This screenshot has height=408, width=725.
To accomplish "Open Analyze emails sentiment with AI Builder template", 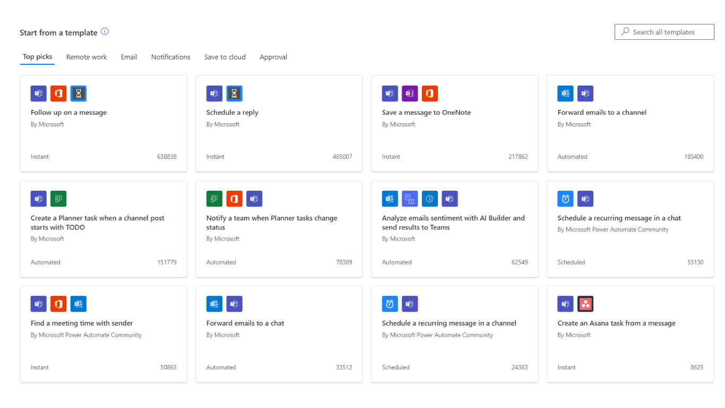I will (x=455, y=229).
